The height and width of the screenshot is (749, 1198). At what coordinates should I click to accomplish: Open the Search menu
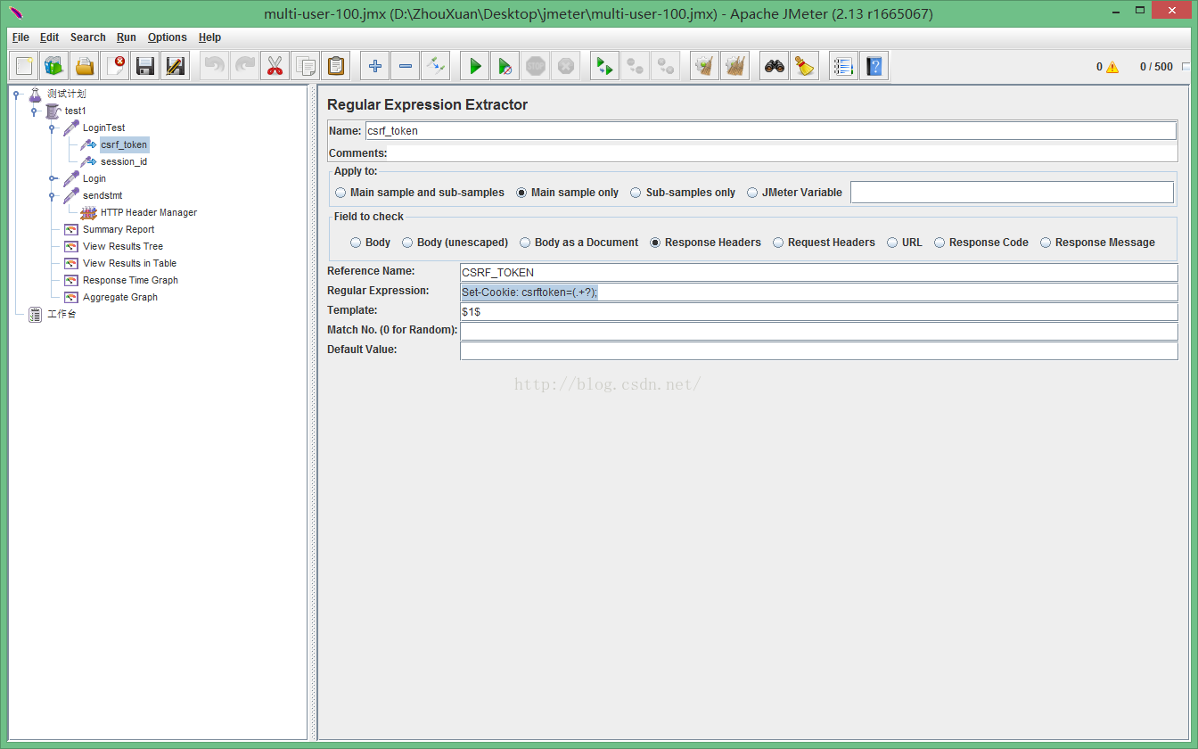88,37
